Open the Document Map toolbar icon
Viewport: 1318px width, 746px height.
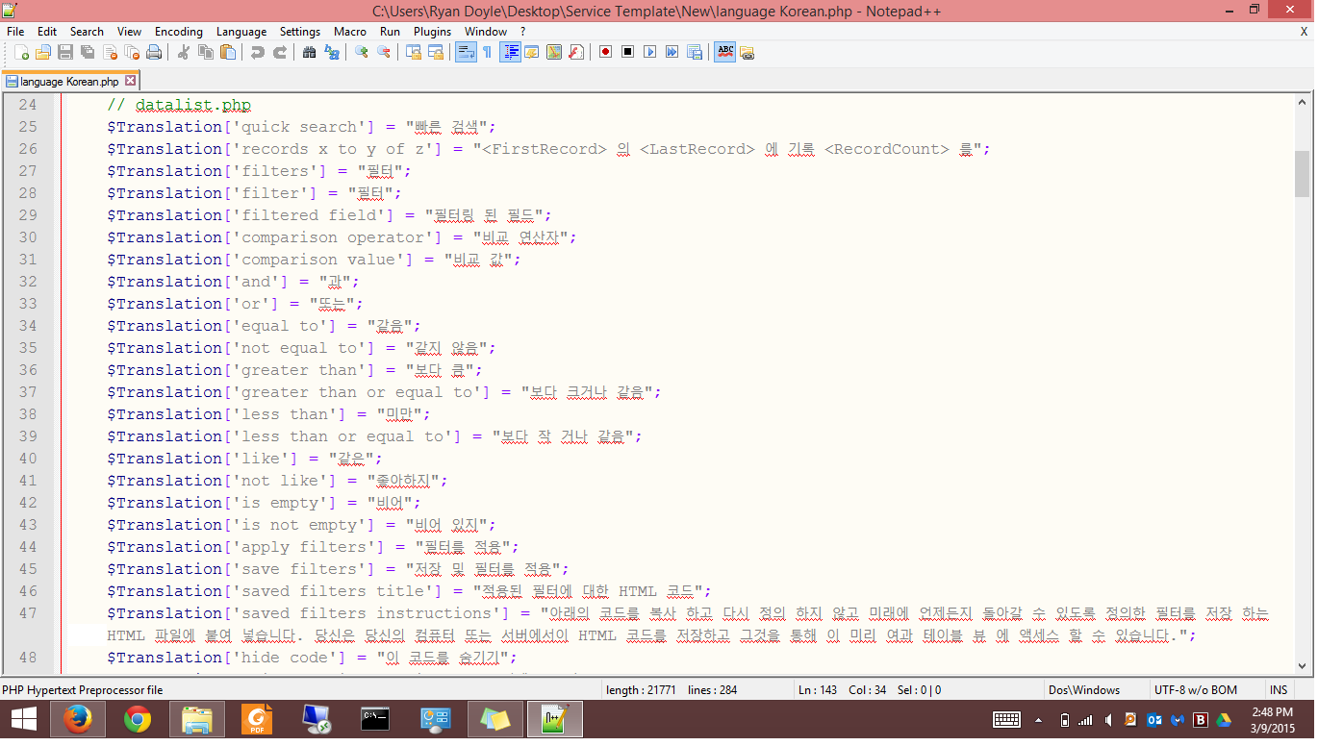pyautogui.click(x=553, y=52)
